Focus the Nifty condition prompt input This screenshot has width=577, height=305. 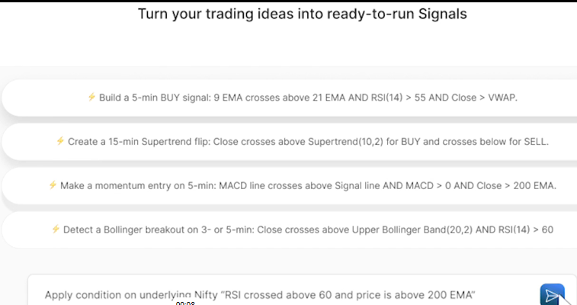pyautogui.click(x=282, y=294)
